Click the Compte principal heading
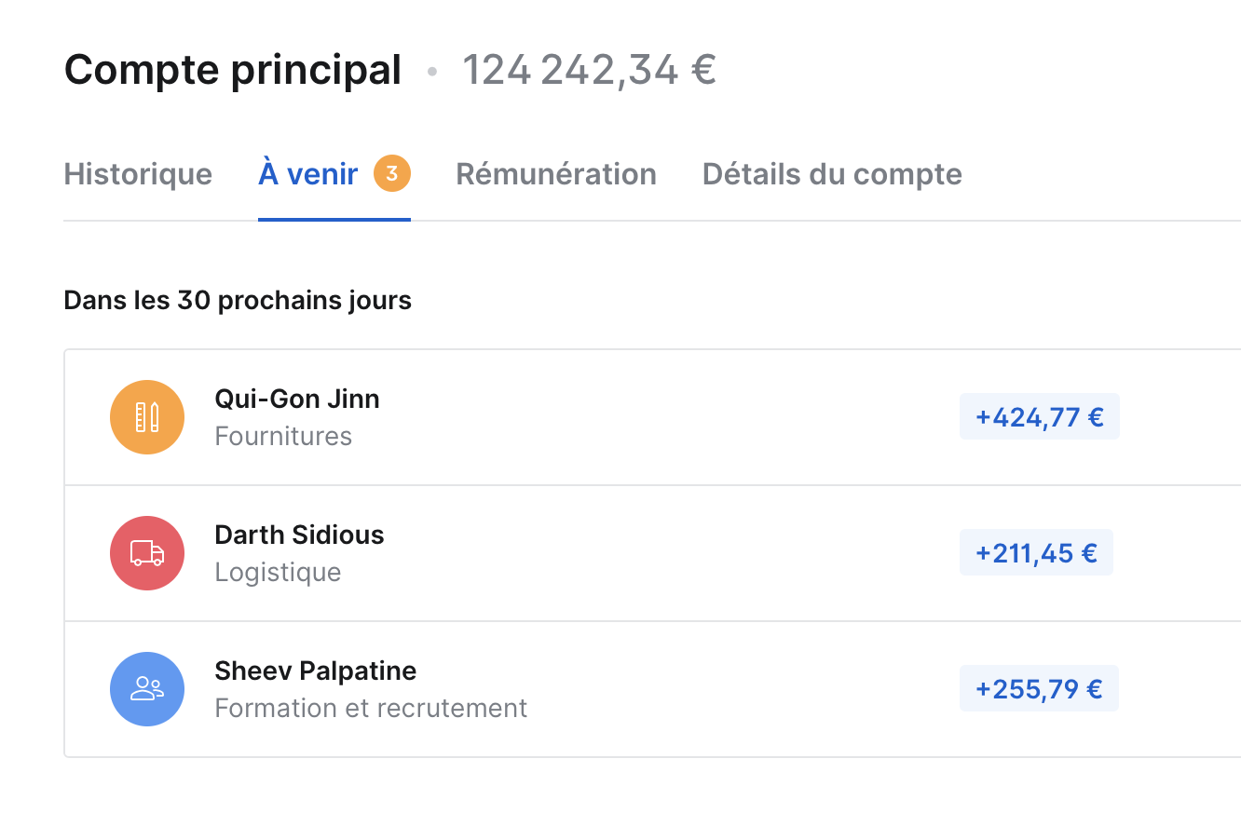The image size is (1241, 840). pyautogui.click(x=233, y=71)
